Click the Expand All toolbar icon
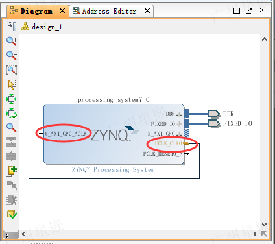The width and height of the screenshot is (275, 244). point(12,156)
